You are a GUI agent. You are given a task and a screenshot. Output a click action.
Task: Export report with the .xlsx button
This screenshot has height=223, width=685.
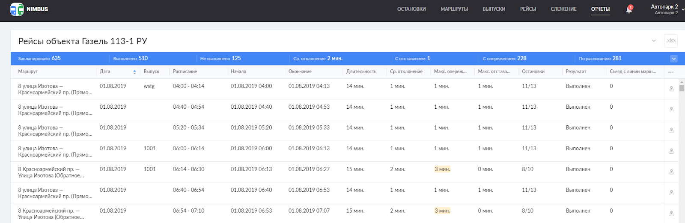tap(671, 41)
